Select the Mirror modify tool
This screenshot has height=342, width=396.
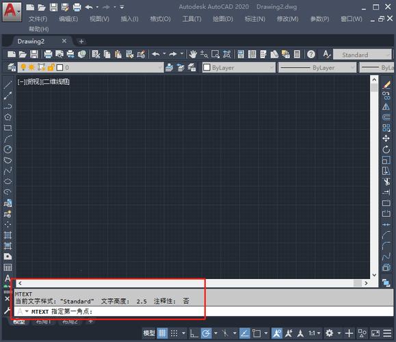[386, 106]
